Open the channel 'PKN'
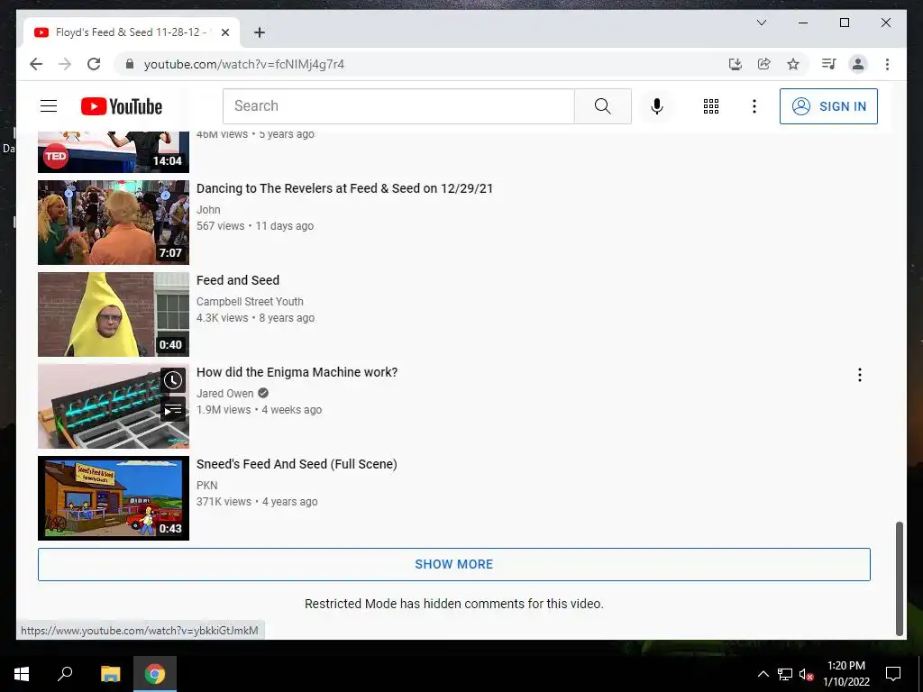 pyautogui.click(x=207, y=485)
